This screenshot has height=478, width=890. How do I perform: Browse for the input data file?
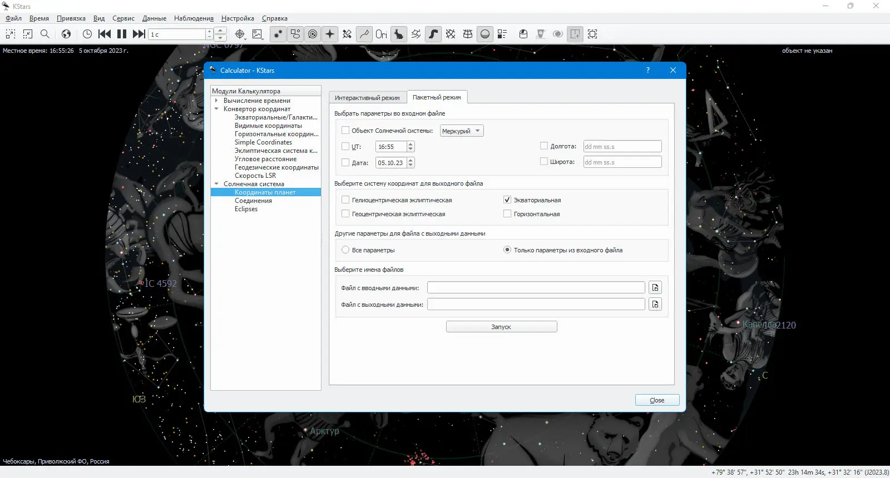[655, 287]
